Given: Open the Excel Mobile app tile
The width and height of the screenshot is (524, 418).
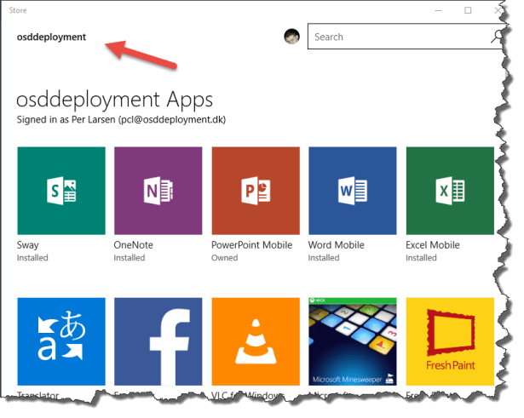Looking at the screenshot, I should [x=450, y=191].
